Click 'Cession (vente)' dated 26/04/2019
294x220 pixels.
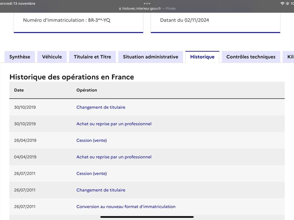pyautogui.click(x=92, y=140)
